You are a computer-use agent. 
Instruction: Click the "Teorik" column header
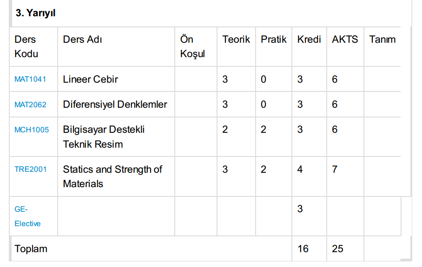(x=236, y=39)
